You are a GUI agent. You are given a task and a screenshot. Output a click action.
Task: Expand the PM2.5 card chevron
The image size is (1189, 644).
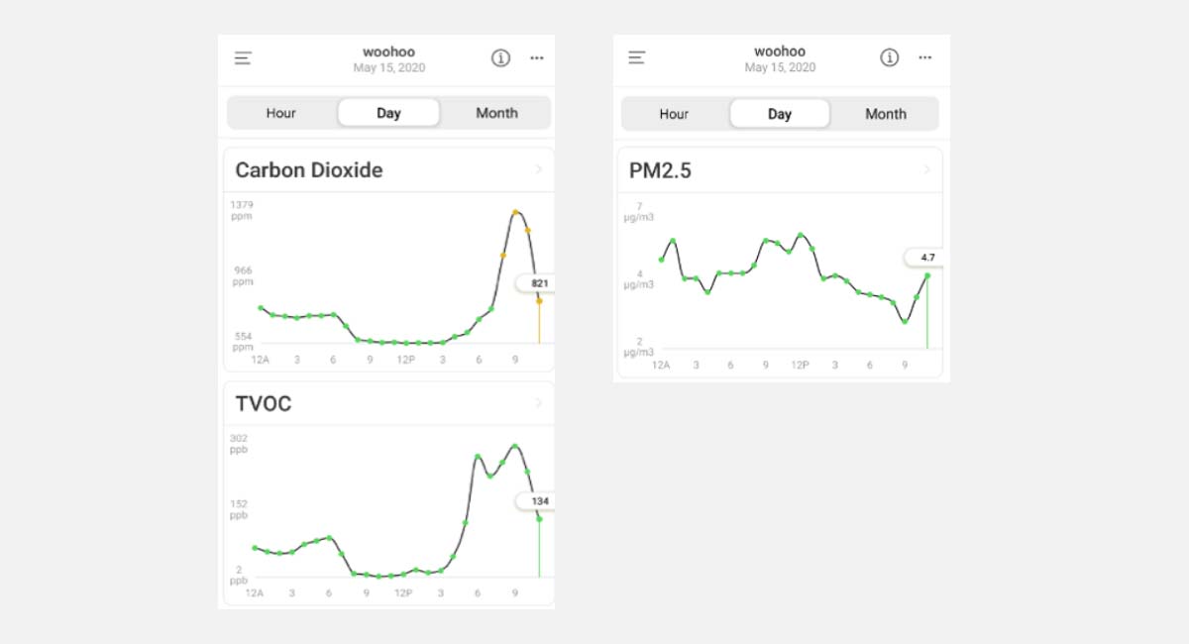pyautogui.click(x=927, y=170)
